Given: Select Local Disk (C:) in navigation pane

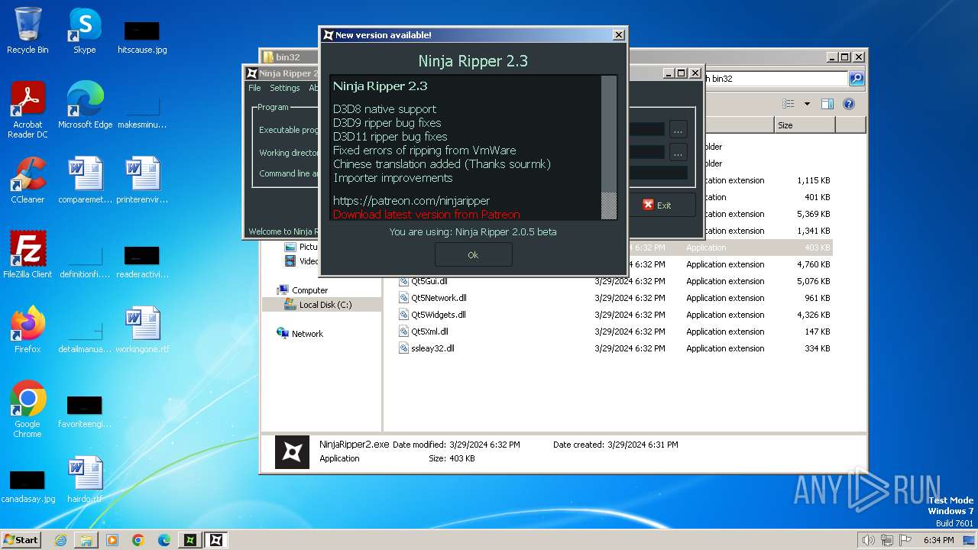Looking at the screenshot, I should [325, 305].
